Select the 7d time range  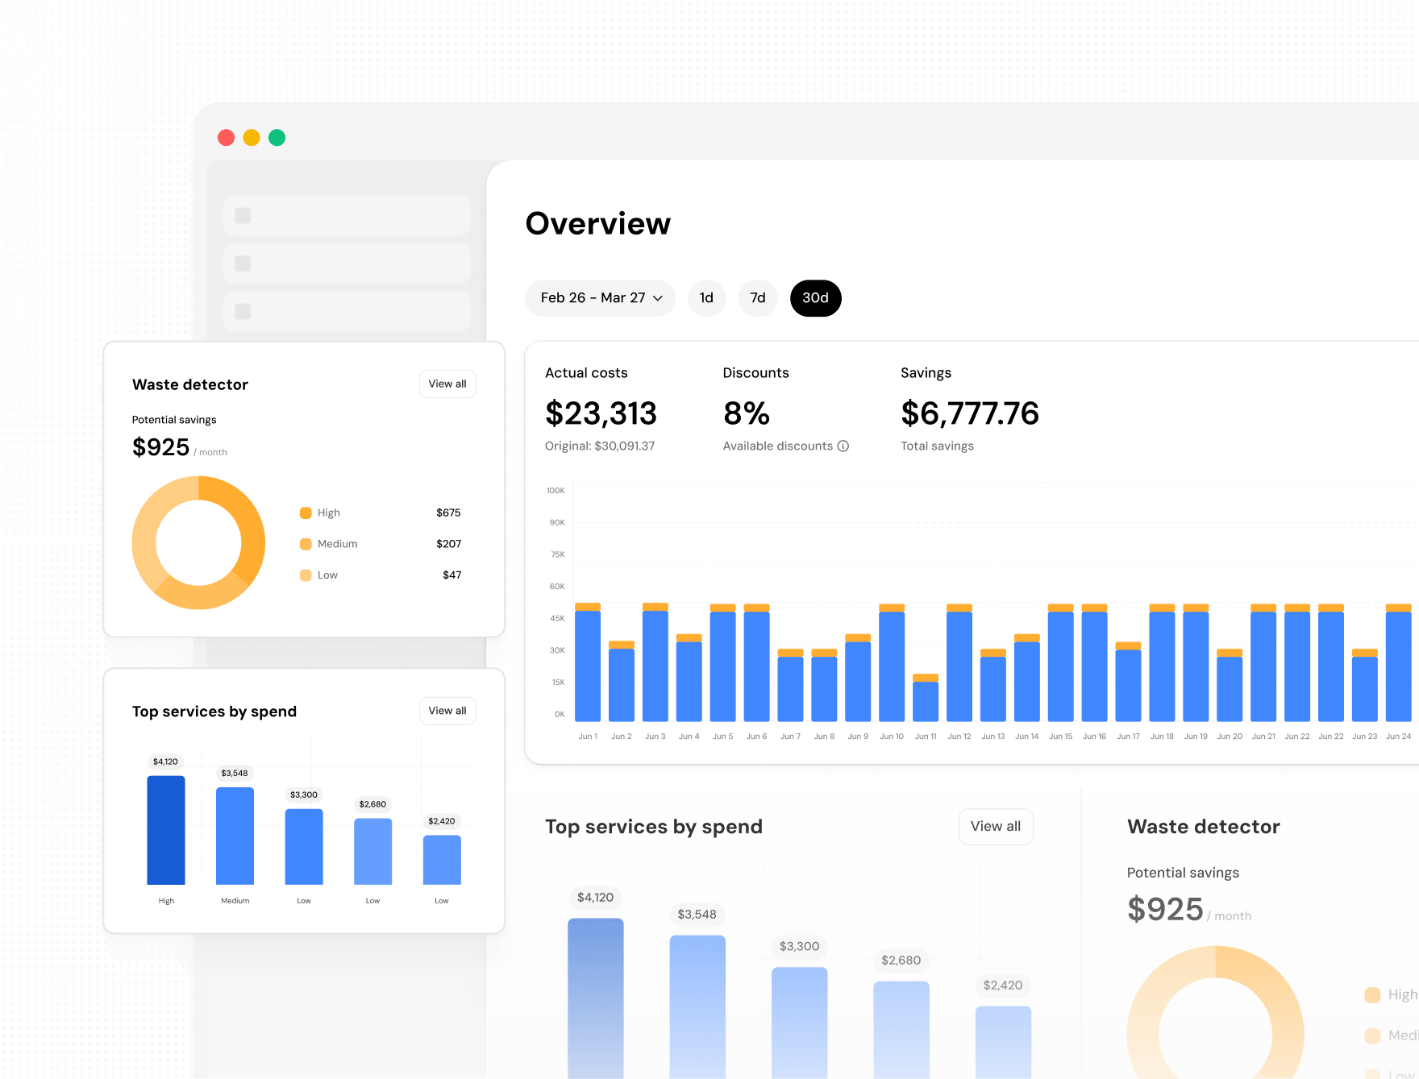tap(758, 298)
